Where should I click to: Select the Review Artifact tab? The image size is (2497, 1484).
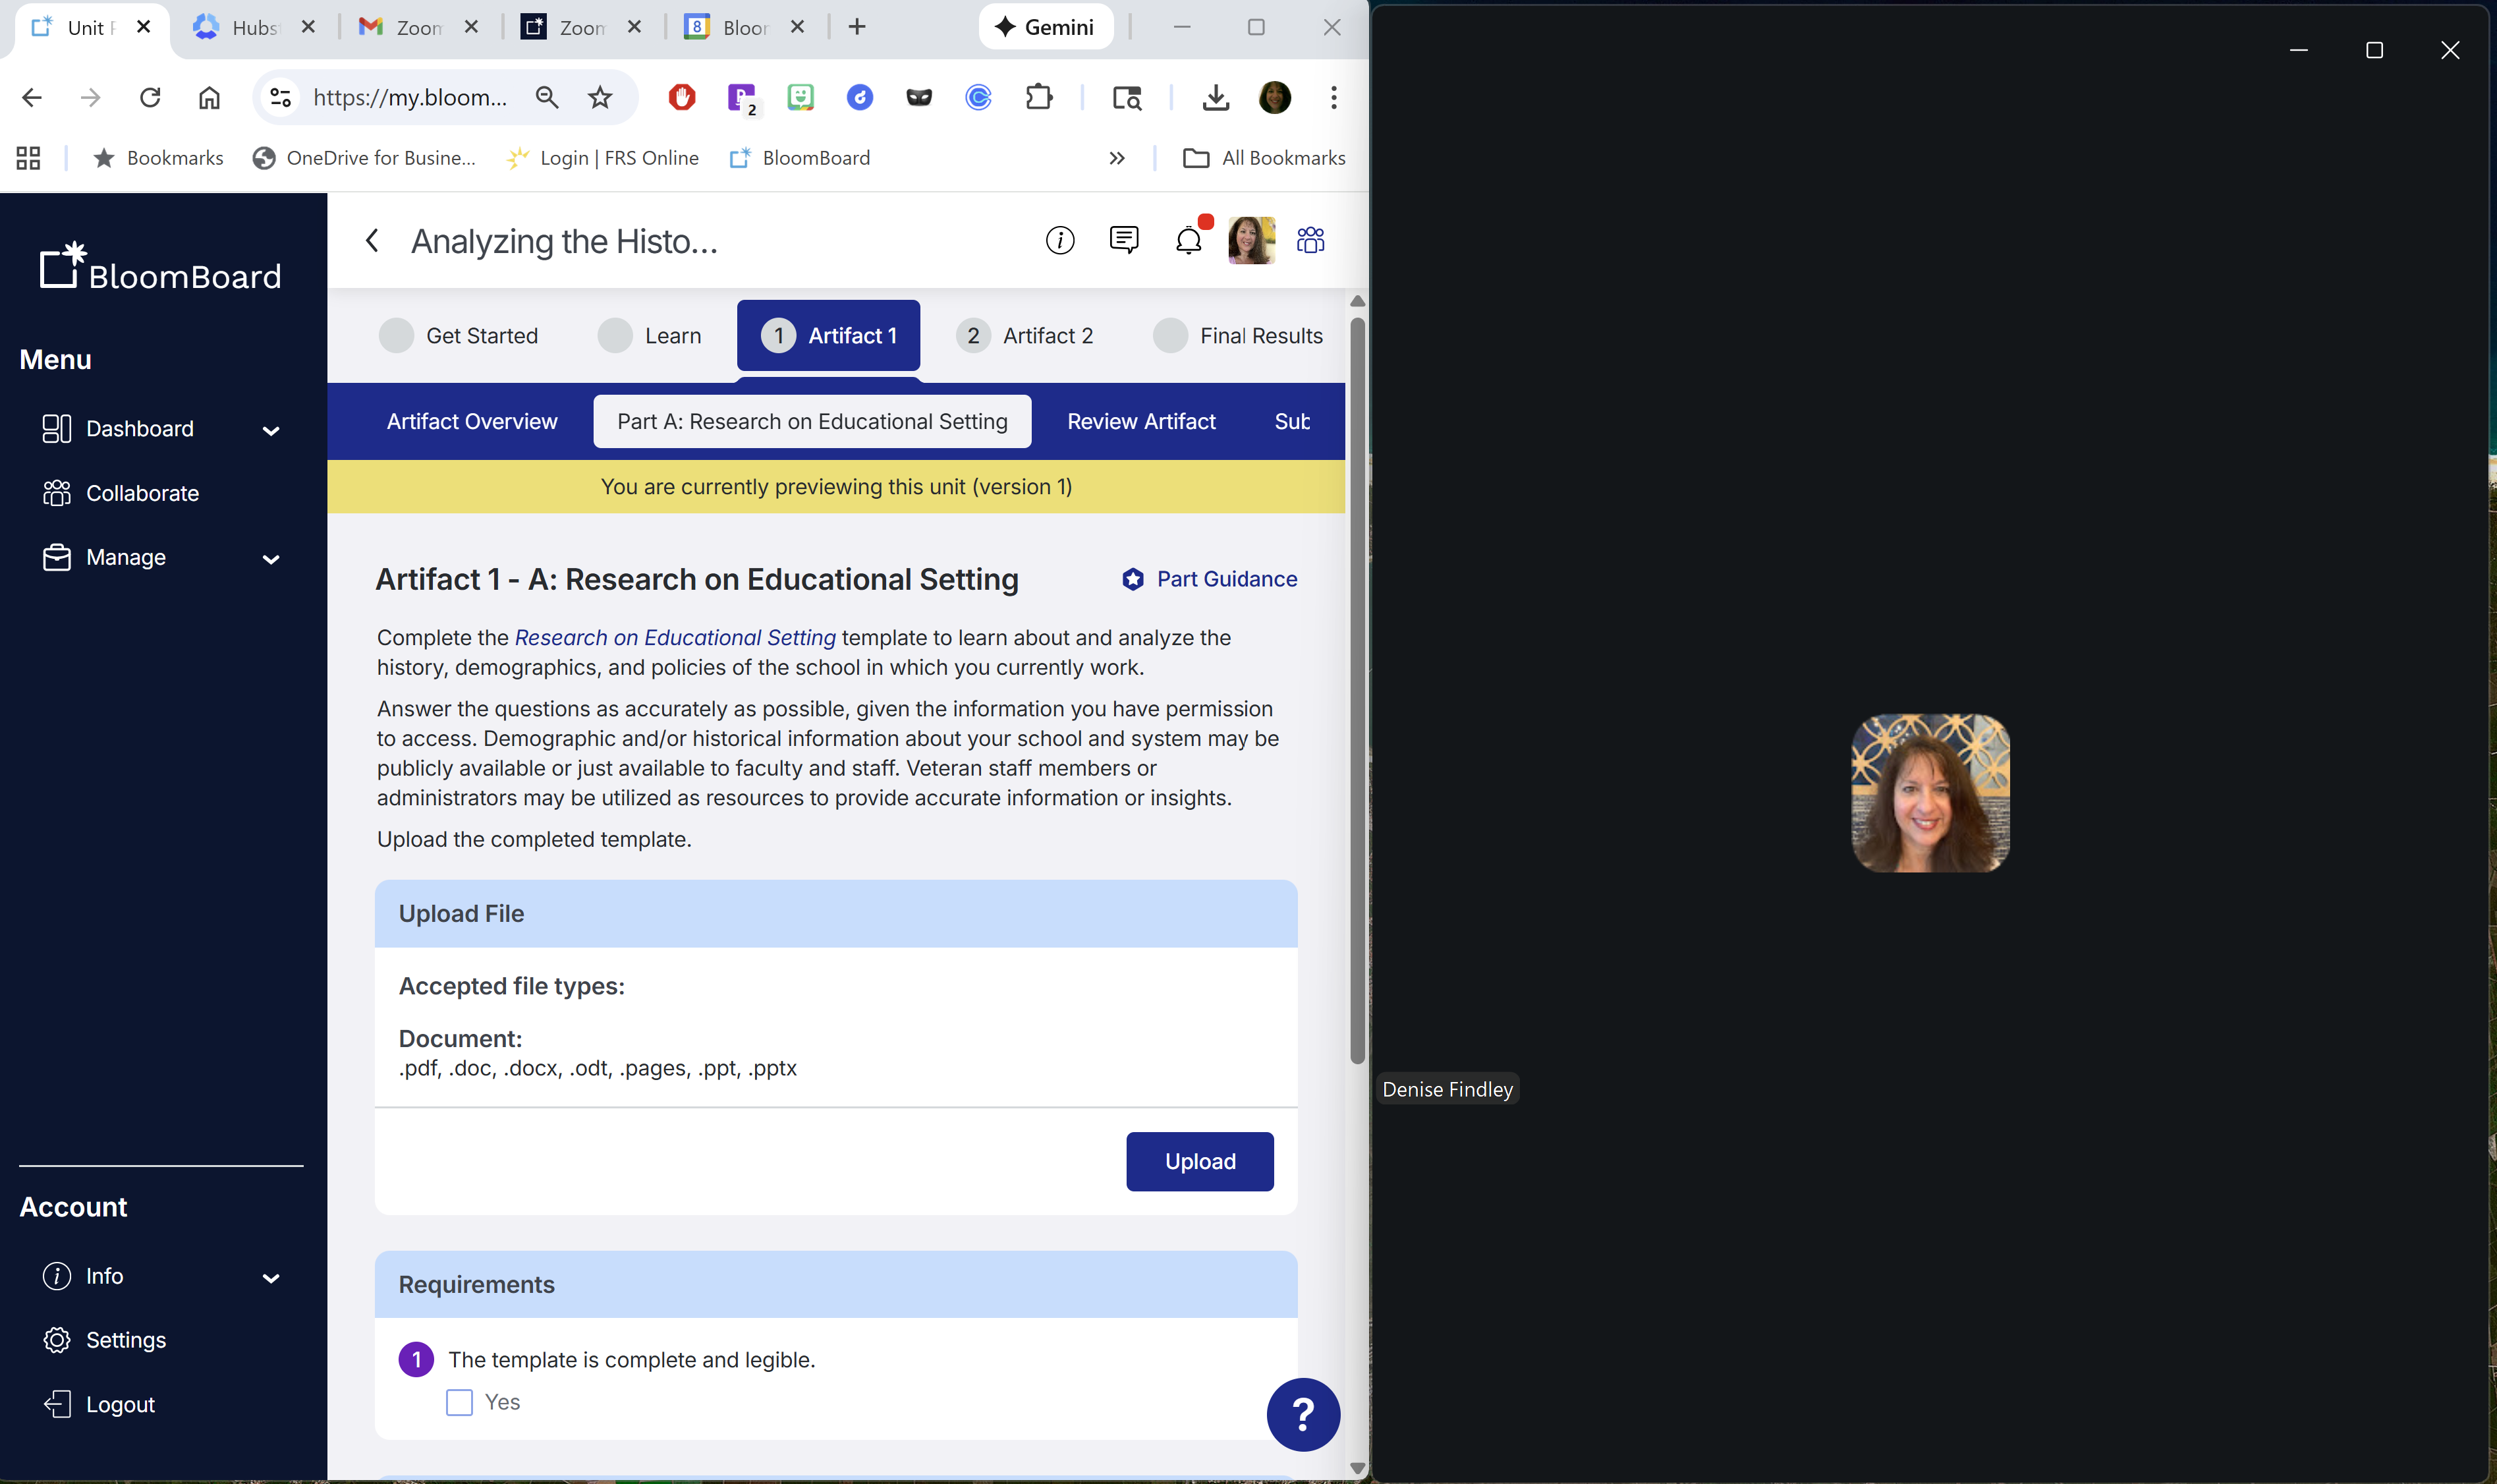pos(1140,421)
